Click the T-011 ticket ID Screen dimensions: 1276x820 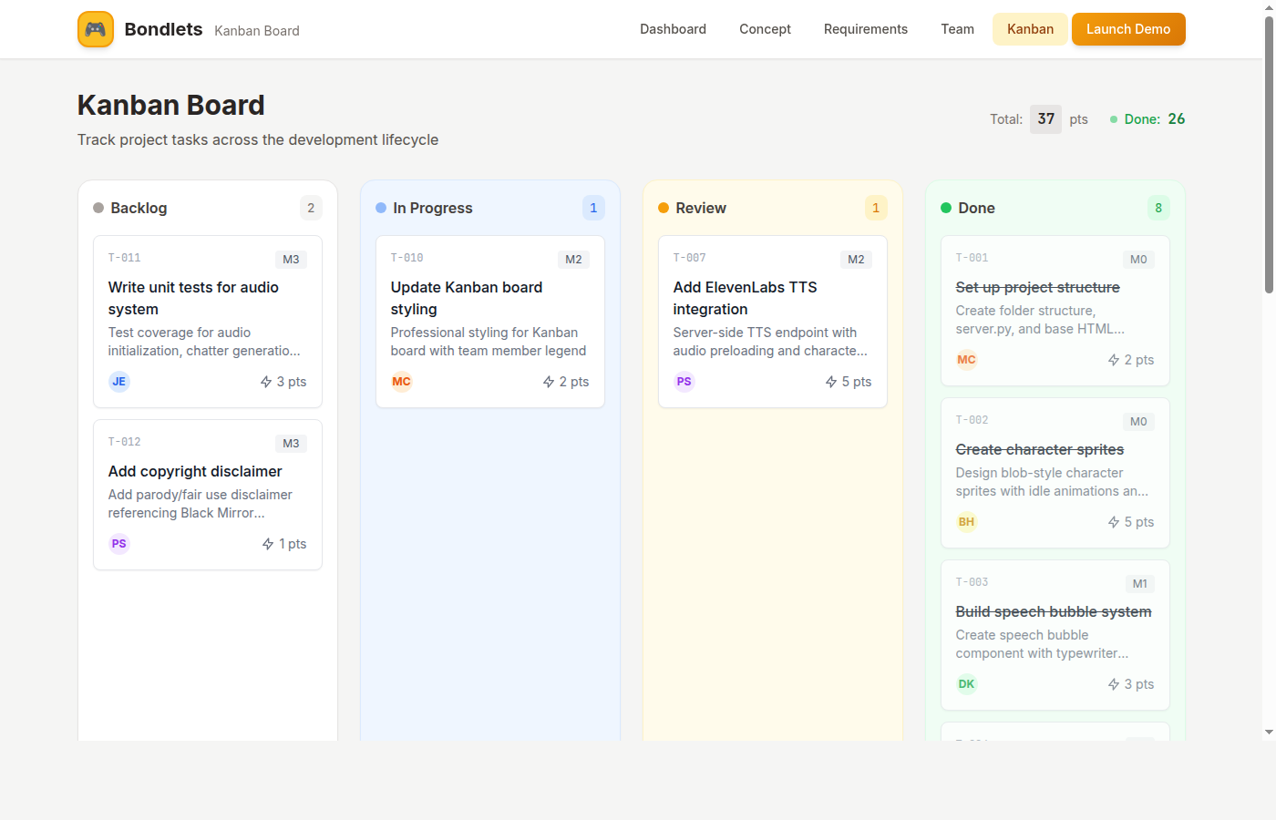tap(125, 258)
